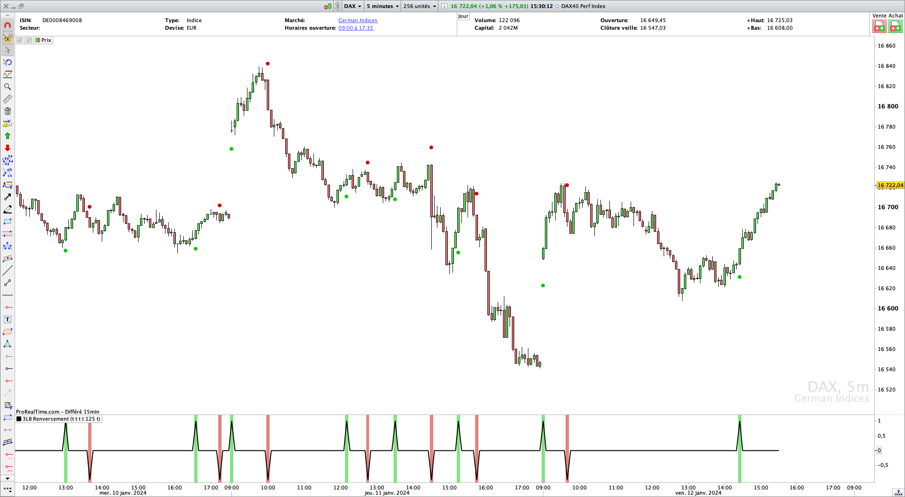The width and height of the screenshot is (905, 497).
Task: Click the info icon beside the quote
Action: click(x=444, y=6)
